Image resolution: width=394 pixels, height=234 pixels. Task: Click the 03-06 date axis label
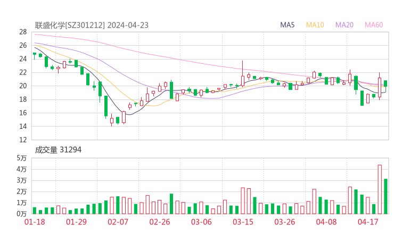point(201,222)
